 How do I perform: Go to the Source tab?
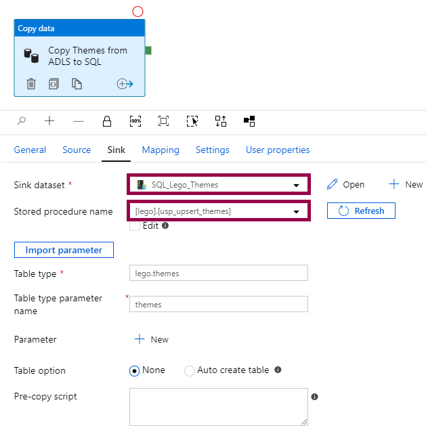click(x=77, y=150)
